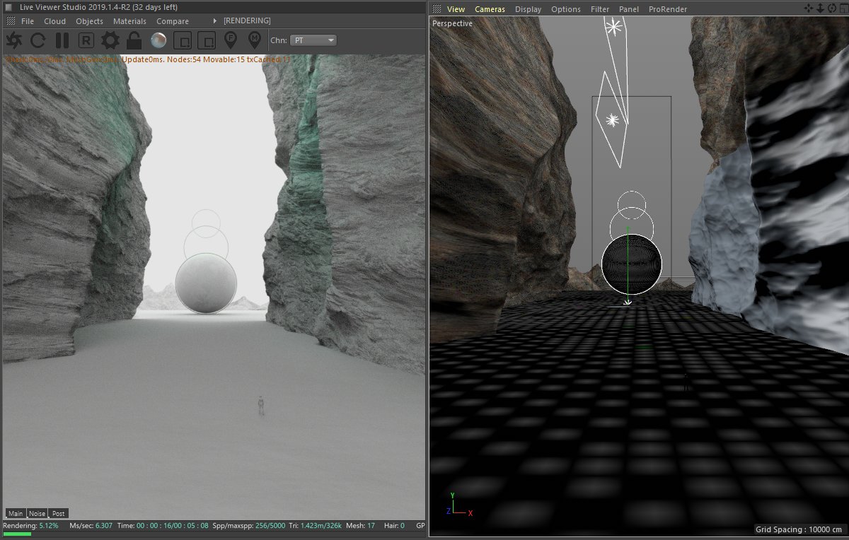849x540 pixels.
Task: Click the viewport move camera cross-arrows icon
Action: coord(809,8)
